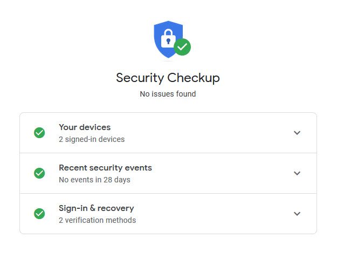Click the "2 signed-in devices" text
This screenshot has height=259, width=351.
pyautogui.click(x=92, y=139)
